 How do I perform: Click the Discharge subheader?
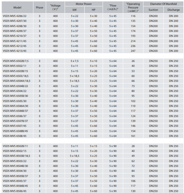pos(174,10)
